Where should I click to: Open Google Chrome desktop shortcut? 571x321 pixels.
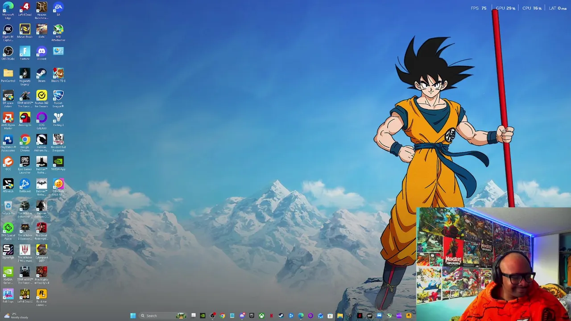[x=25, y=143]
